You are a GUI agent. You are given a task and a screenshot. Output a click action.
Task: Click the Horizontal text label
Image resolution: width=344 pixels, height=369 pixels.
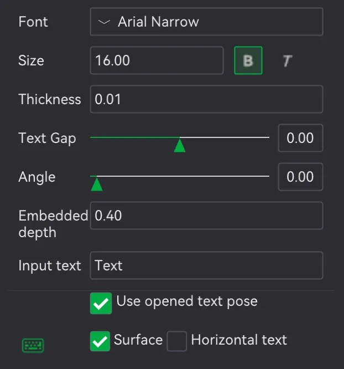click(239, 340)
